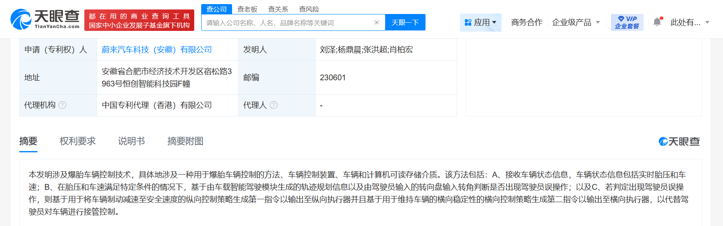Select the 查关系 search tab
The height and width of the screenshot is (226, 723).
pyautogui.click(x=278, y=9)
